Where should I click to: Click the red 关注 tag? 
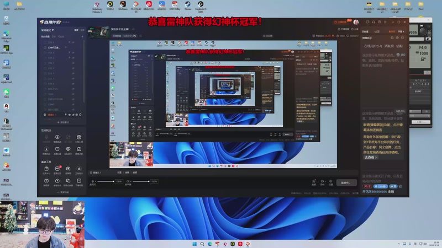point(367,186)
